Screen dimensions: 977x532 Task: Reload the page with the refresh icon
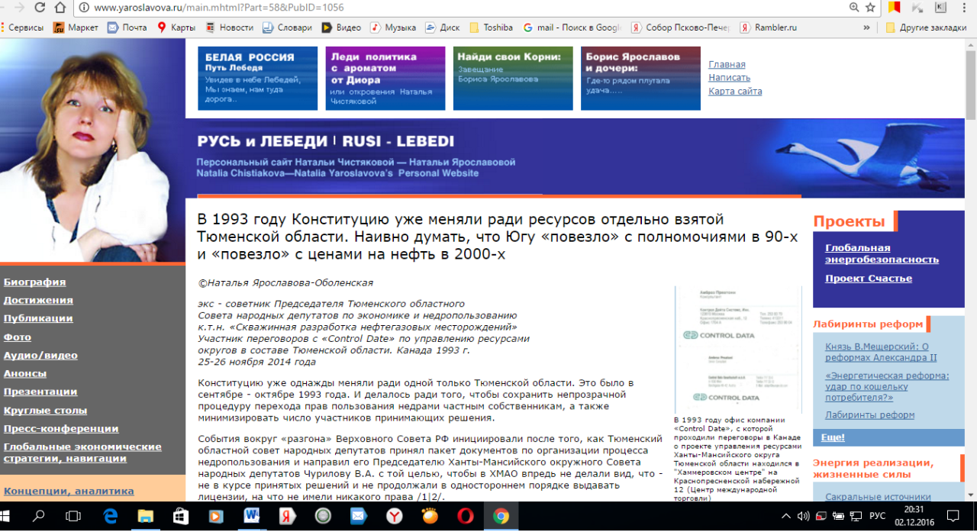pyautogui.click(x=39, y=8)
